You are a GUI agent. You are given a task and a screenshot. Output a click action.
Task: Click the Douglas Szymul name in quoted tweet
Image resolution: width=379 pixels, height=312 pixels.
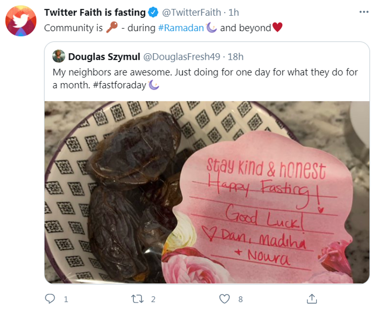103,57
